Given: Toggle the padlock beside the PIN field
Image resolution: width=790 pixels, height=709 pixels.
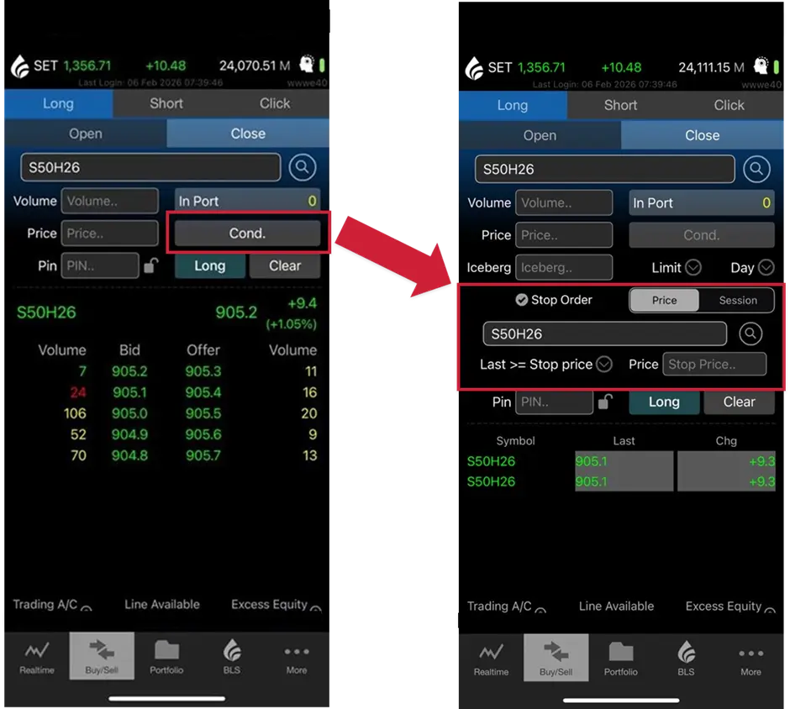Looking at the screenshot, I should click(x=152, y=265).
